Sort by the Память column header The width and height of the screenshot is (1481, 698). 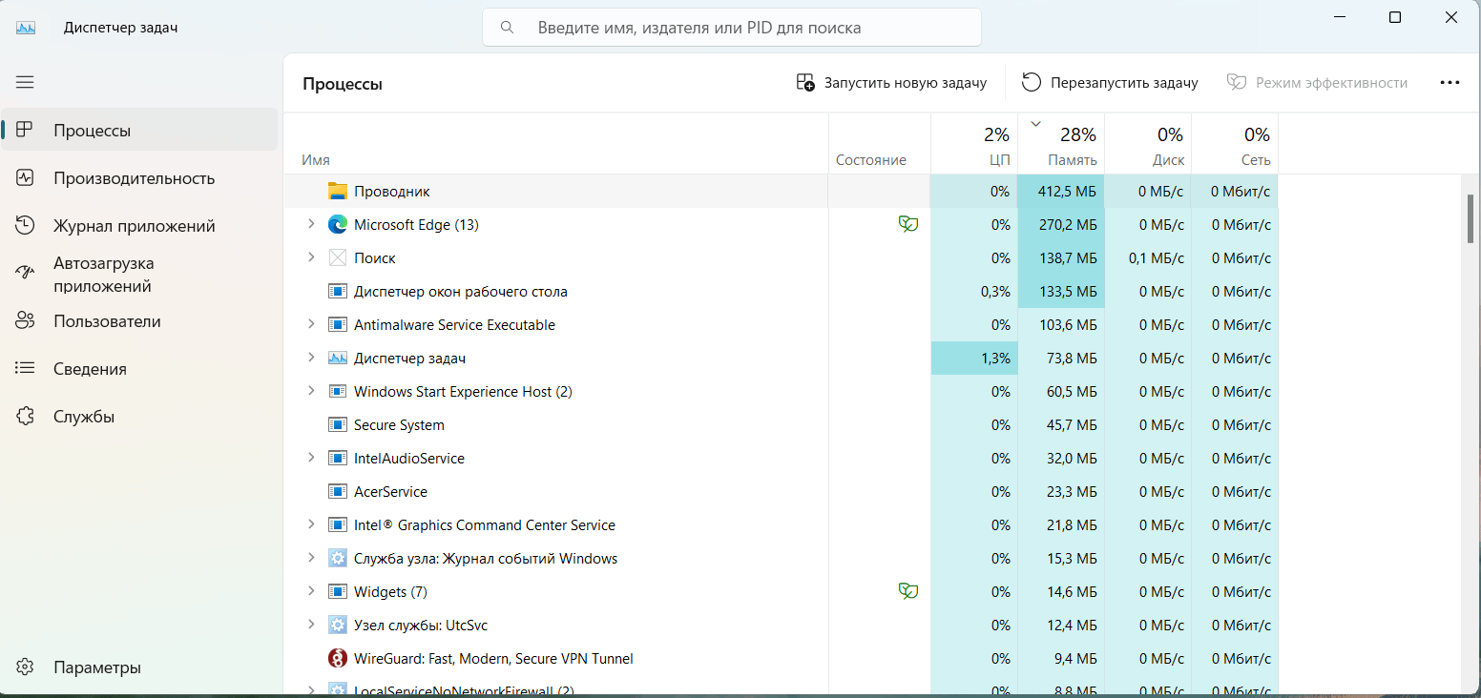[1061, 144]
